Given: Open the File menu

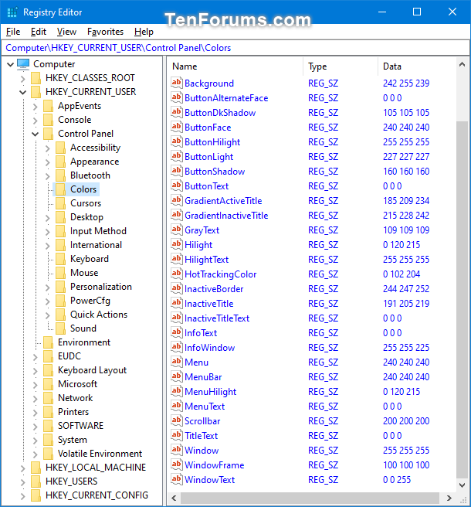Looking at the screenshot, I should point(13,32).
